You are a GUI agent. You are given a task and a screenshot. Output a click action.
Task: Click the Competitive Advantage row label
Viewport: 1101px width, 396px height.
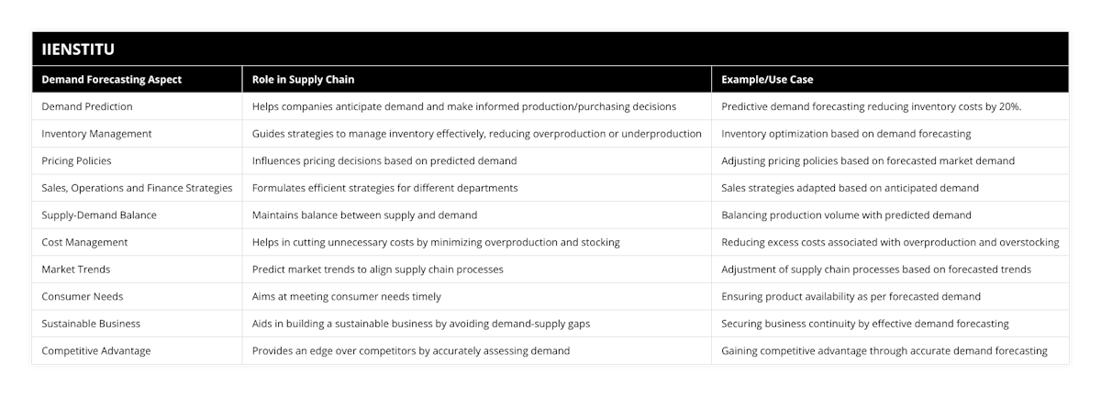point(96,350)
